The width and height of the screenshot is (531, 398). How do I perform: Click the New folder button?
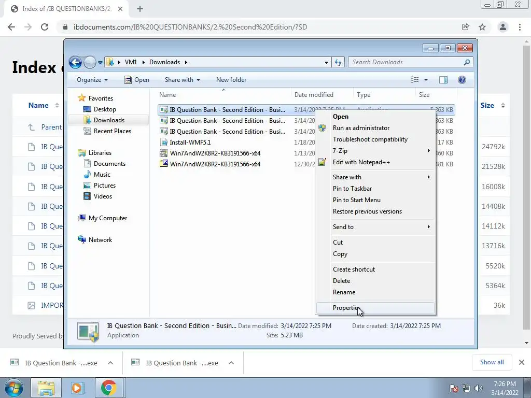click(231, 80)
